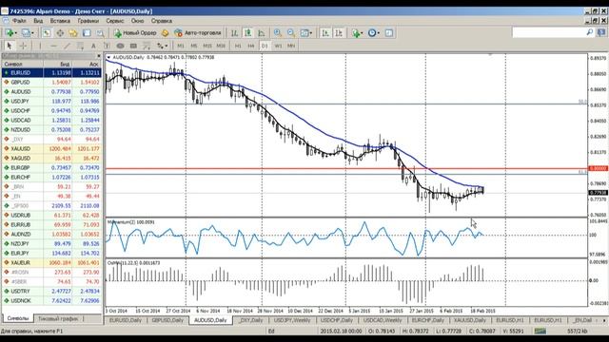Select the Rectangle drawing tool
Screen dimensions: 609x342
click(133, 46)
